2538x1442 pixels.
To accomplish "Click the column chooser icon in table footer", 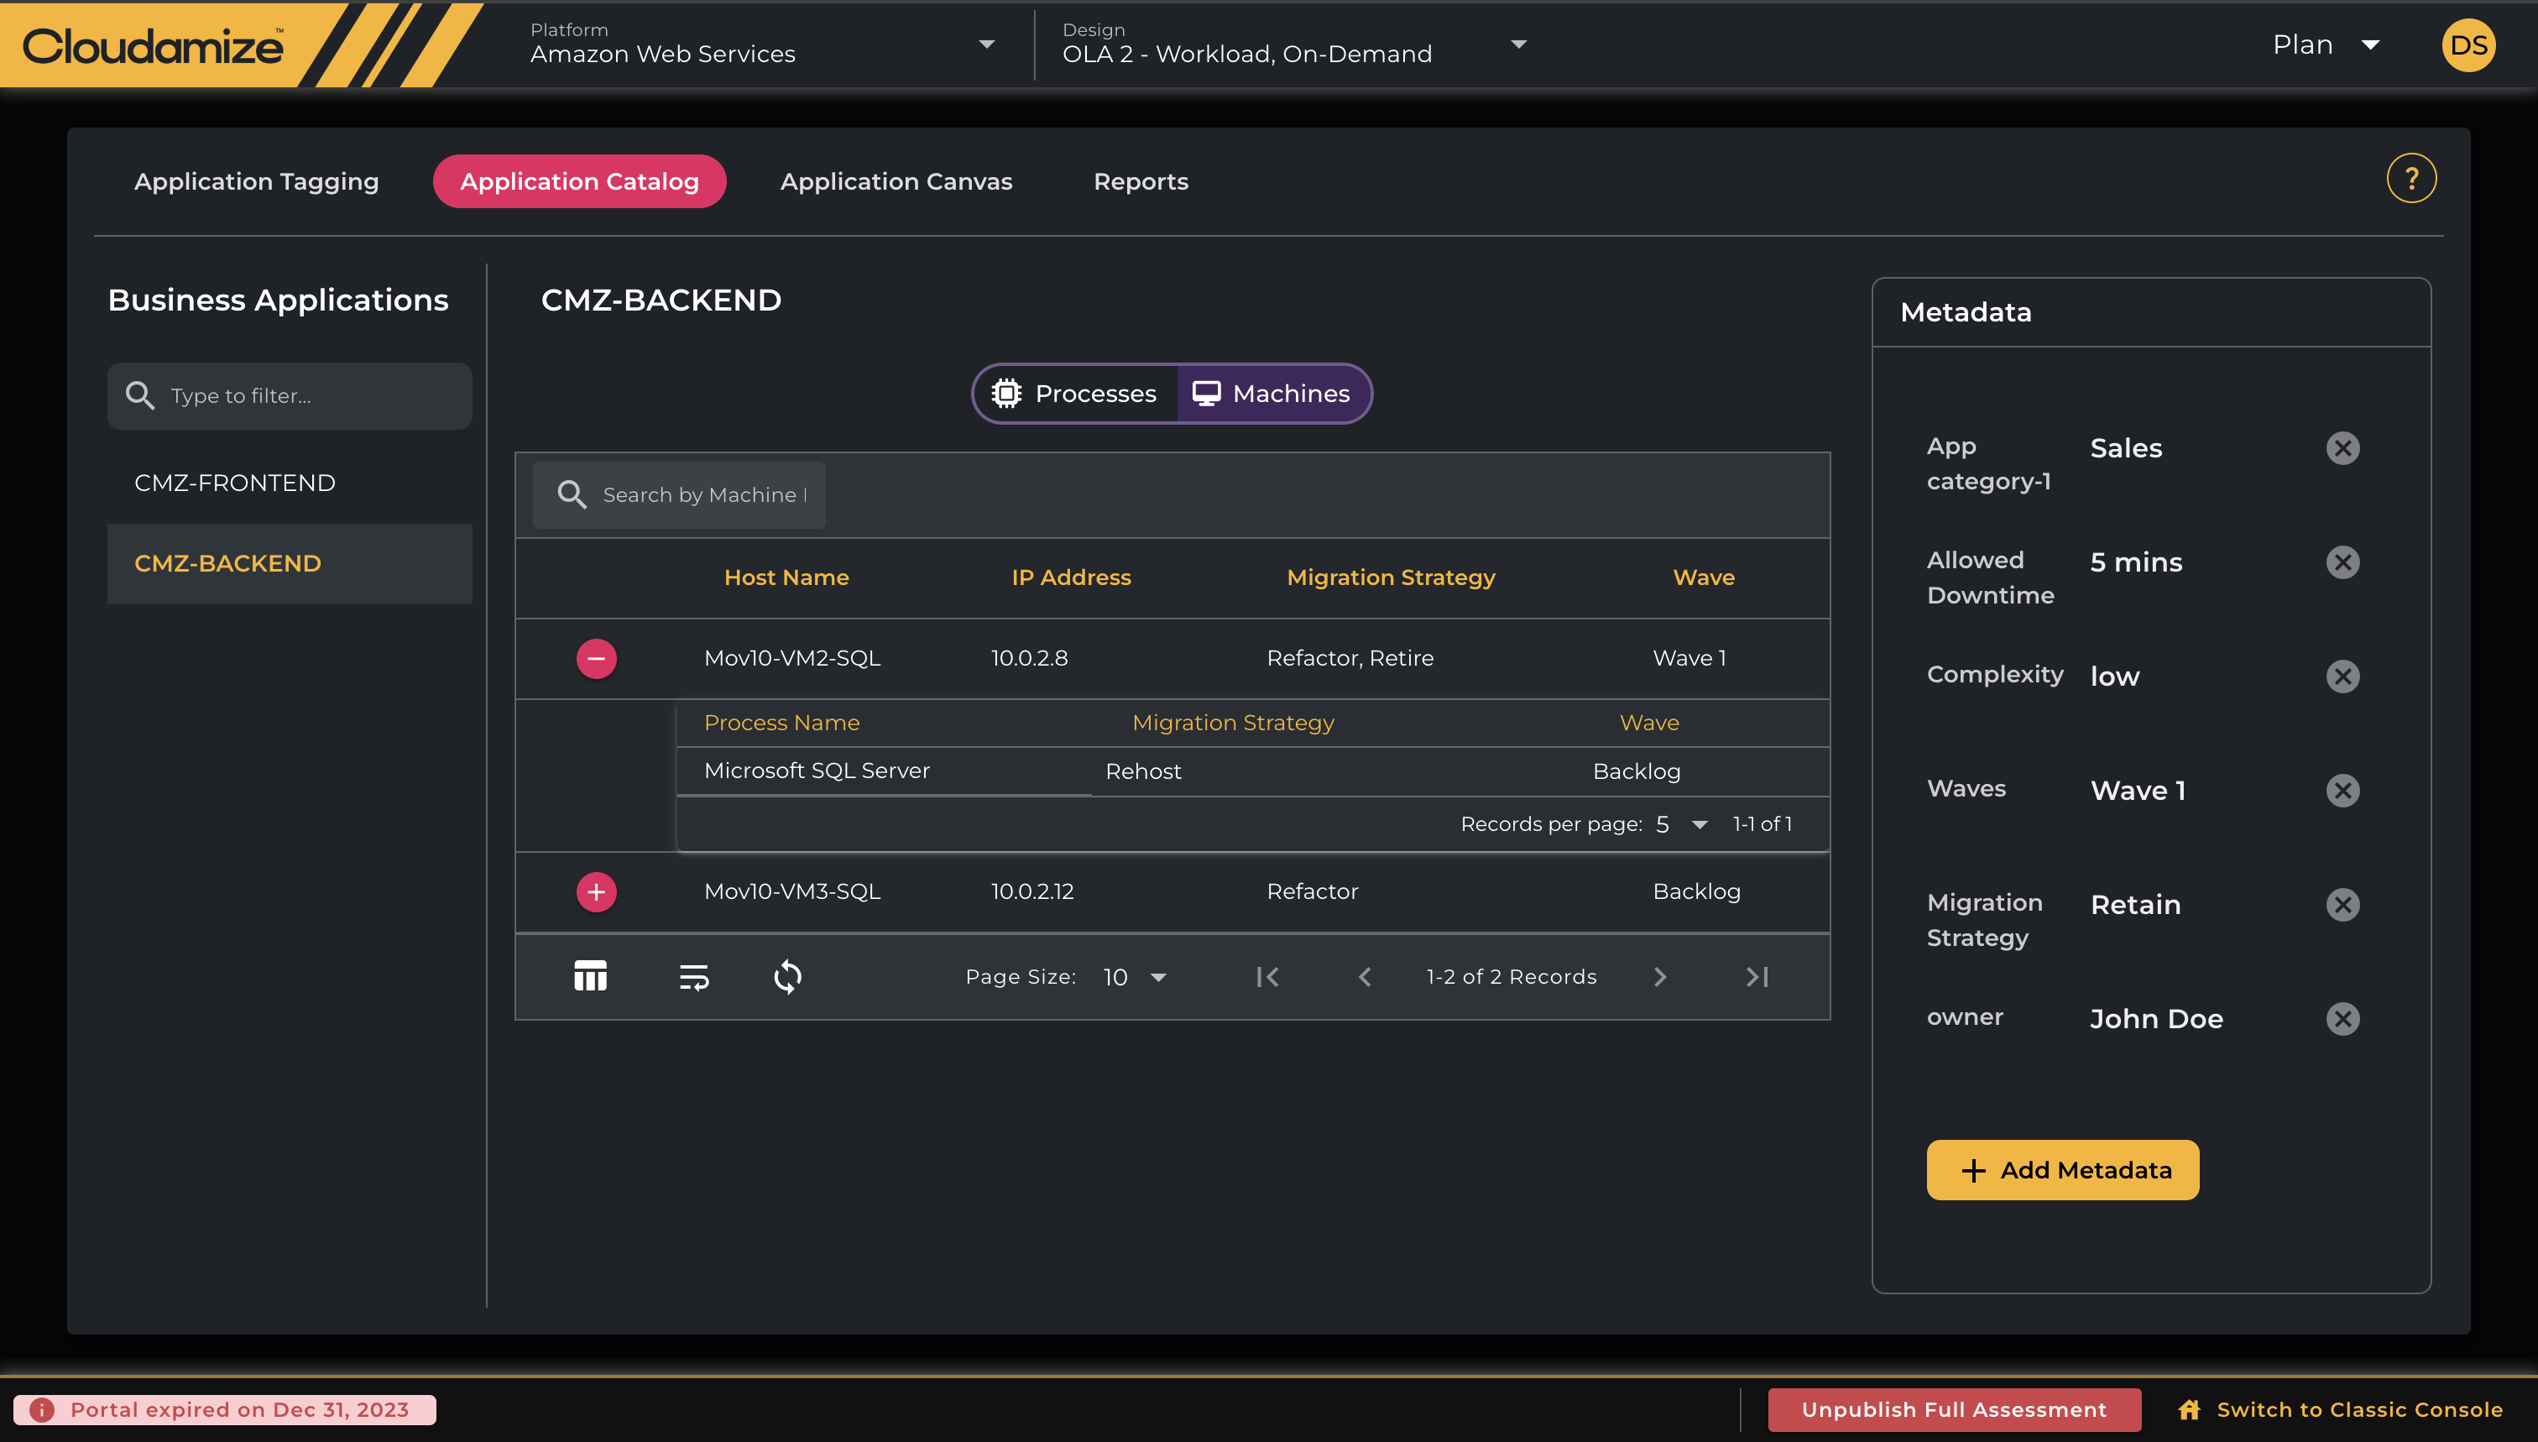I will click(590, 976).
